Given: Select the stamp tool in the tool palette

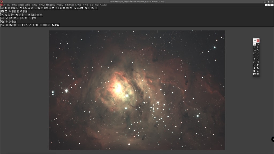Looking at the screenshot, I should (x=258, y=68).
